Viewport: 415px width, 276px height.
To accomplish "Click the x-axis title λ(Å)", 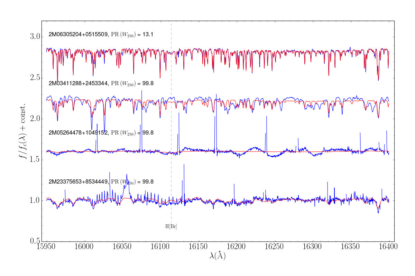I will [218, 256].
